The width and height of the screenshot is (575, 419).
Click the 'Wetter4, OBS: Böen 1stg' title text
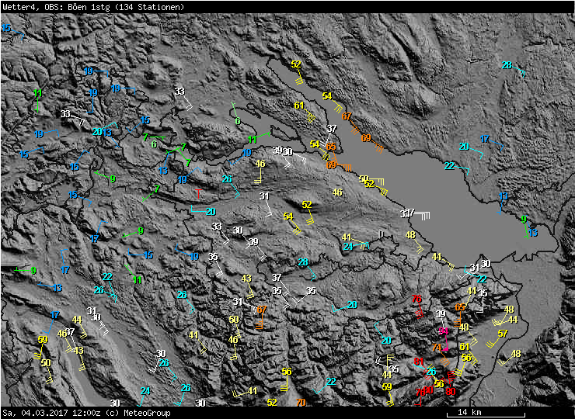click(45, 6)
